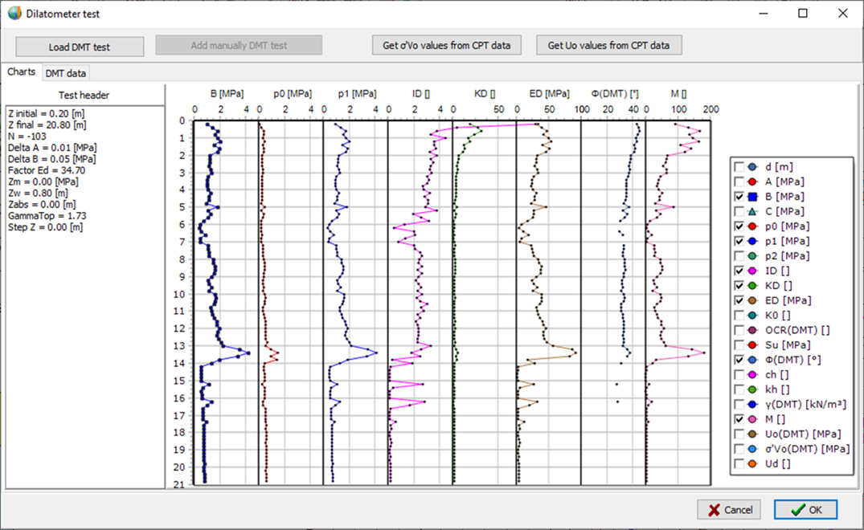Uncheck the M [] series checkbox

pyautogui.click(x=739, y=419)
